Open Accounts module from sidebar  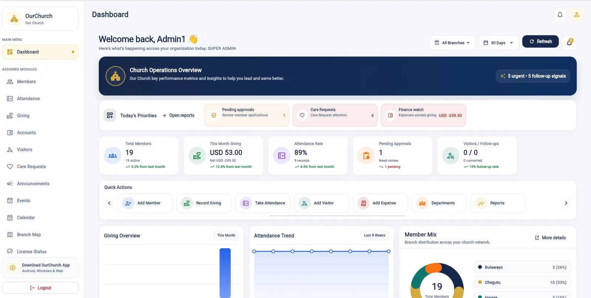click(40, 132)
